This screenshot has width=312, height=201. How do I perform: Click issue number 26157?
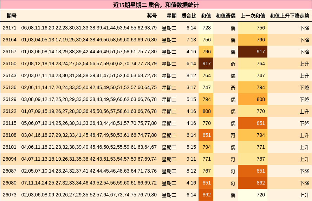click(9, 52)
